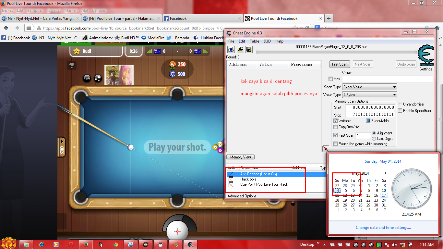Open media player icon in taskbar
Image resolution: width=443 pixels, height=249 pixels.
[x=56, y=244]
